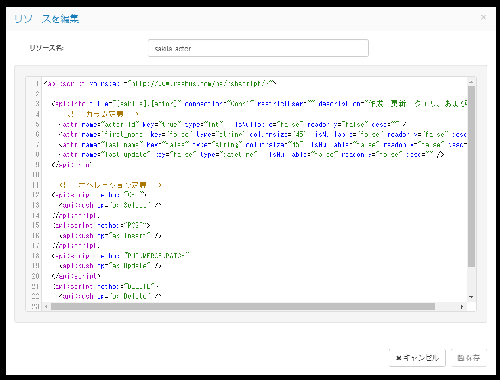This screenshot has width=500, height=380.
Task: Click the カラム定義 comment line
Action: (103, 114)
